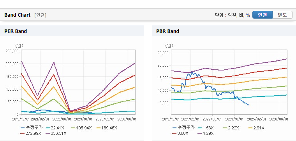The width and height of the screenshot is (296, 141).
Task: Click the PBR Band panel heading
Action: [x=167, y=31]
